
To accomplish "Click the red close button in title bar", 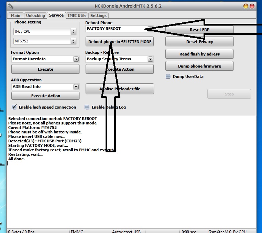I will pos(252,6).
